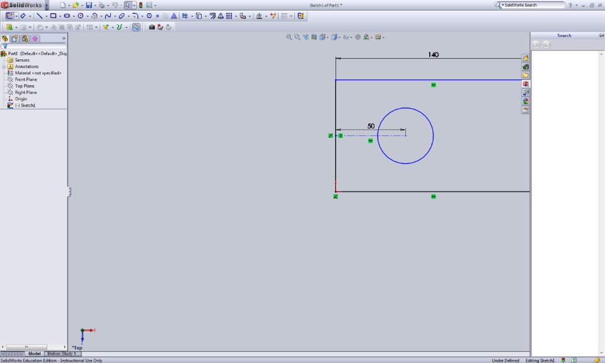Open the SolidWorks Resources home tab
The height and width of the screenshot is (363, 605).
click(526, 58)
